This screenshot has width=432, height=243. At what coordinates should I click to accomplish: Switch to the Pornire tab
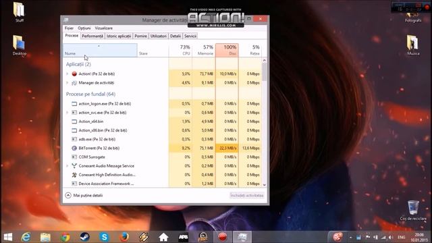point(140,36)
